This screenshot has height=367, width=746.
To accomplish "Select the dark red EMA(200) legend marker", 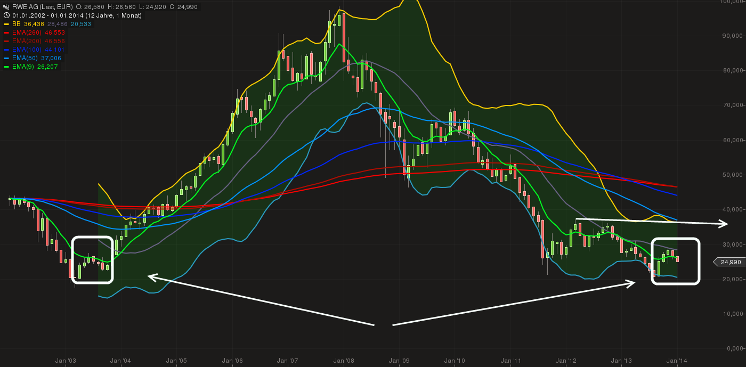I will pyautogui.click(x=6, y=40).
